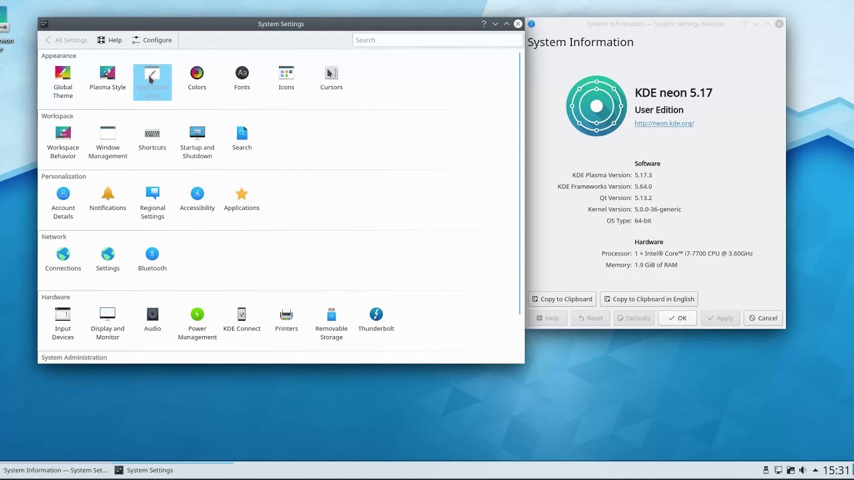This screenshot has width=854, height=480.
Task: Open Audio settings
Action: tap(152, 320)
